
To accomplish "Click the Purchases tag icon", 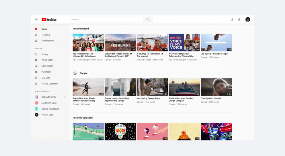I will (x=36, y=72).
